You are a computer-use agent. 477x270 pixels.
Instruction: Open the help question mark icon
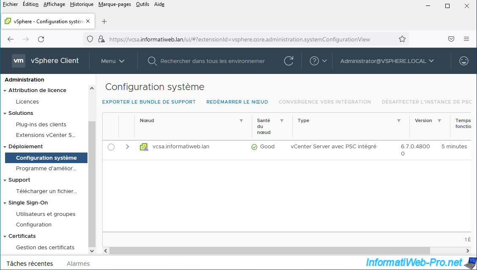click(x=314, y=61)
